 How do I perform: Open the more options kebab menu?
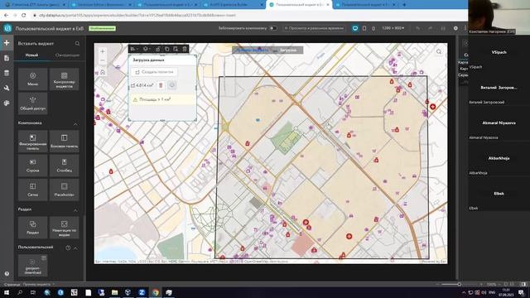click(x=465, y=28)
